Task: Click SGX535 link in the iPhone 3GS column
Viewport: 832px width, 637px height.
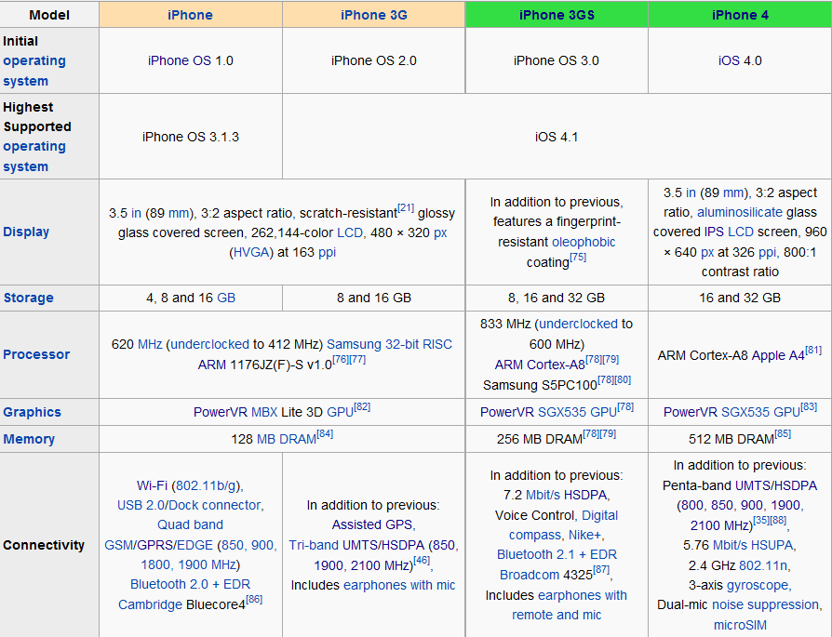Action: coord(562,412)
